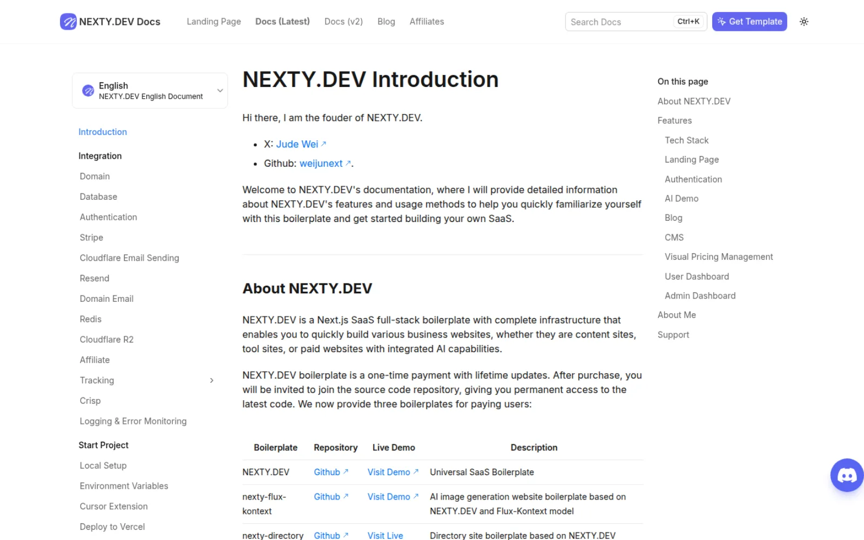Viewport: 864px width, 540px height.
Task: Open weijunext Github profile link
Action: (x=325, y=164)
